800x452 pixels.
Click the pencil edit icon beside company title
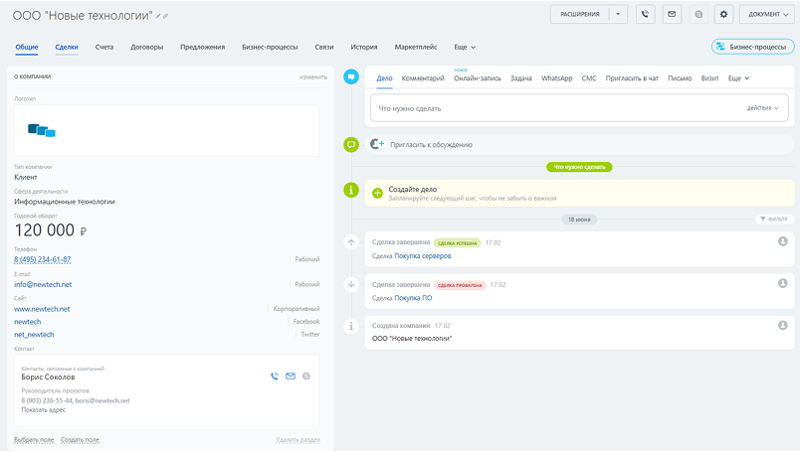click(x=158, y=16)
